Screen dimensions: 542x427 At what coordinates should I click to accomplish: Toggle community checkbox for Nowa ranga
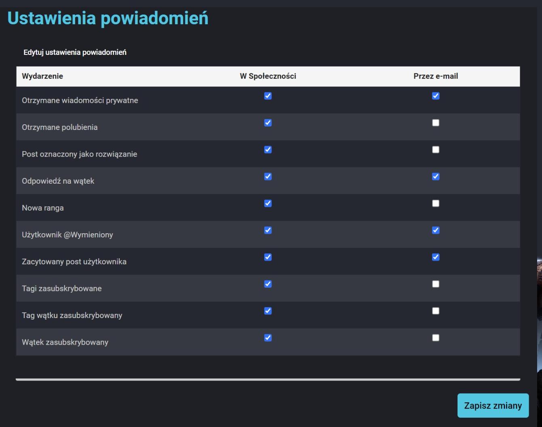click(x=268, y=203)
